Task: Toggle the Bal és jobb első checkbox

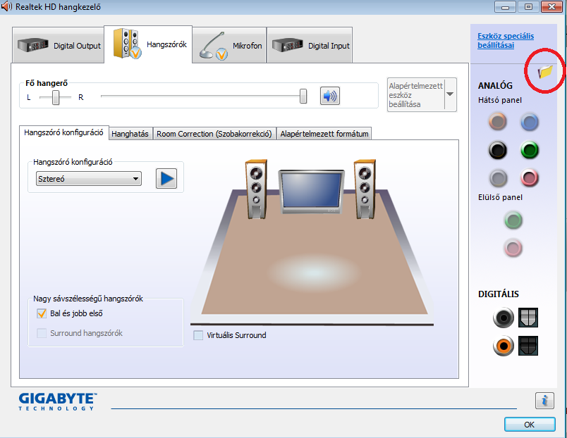Action: 42,313
